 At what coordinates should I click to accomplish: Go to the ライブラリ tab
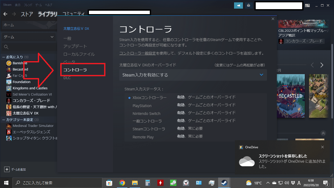pos(48,14)
